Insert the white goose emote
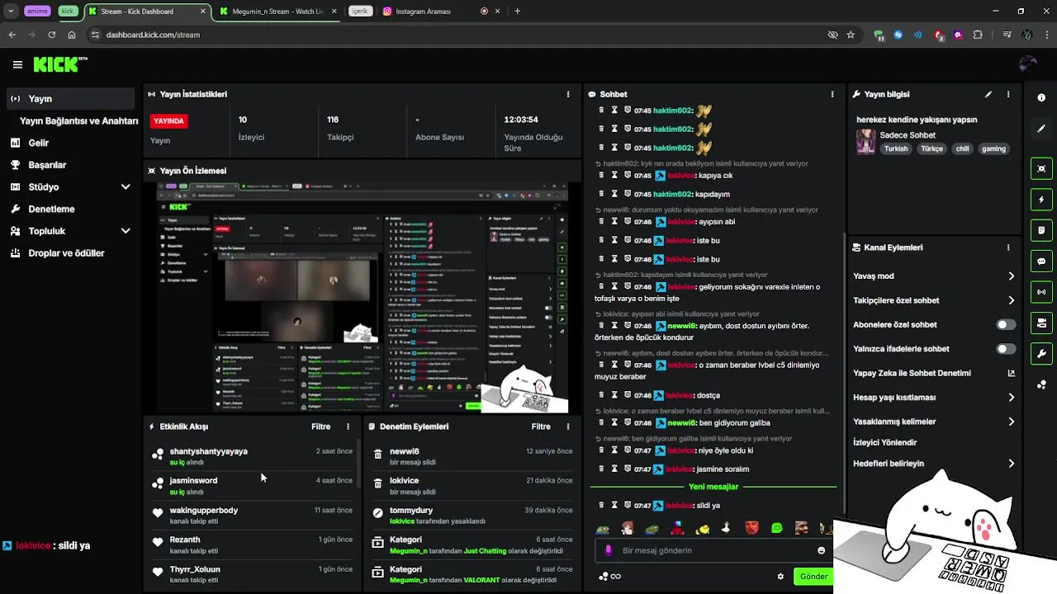Image resolution: width=1057 pixels, height=594 pixels. [x=727, y=528]
